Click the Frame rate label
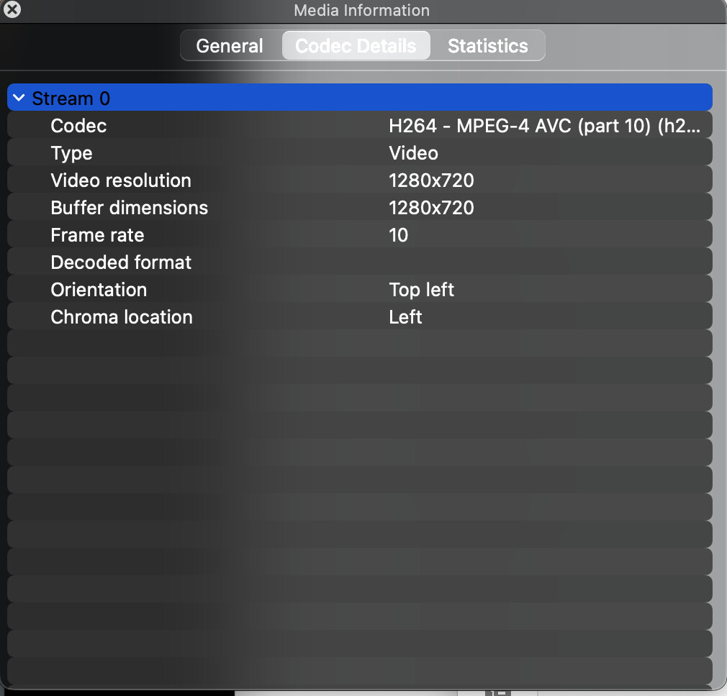Image resolution: width=727 pixels, height=696 pixels. [x=97, y=235]
